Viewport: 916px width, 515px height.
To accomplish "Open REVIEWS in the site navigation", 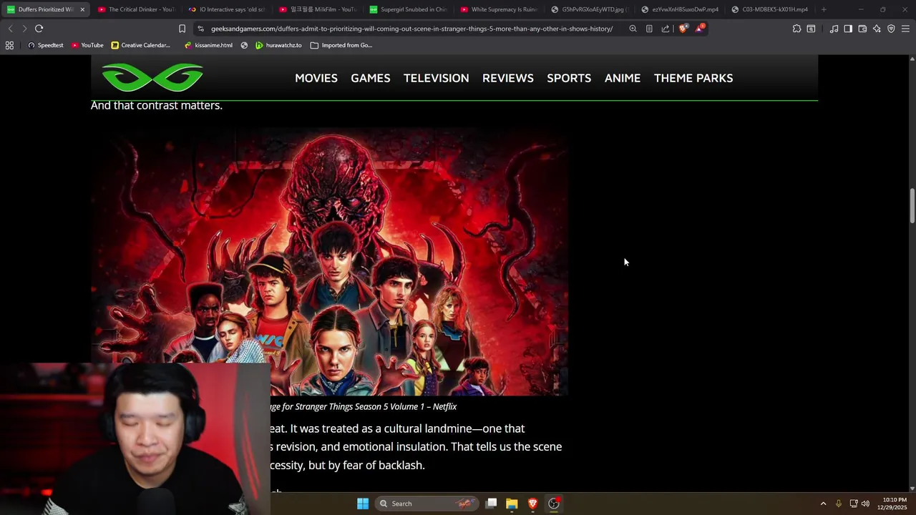I will [508, 78].
